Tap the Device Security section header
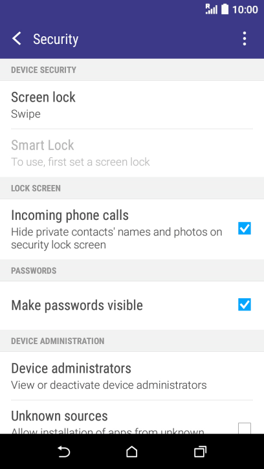Screen dimensions: 264x469 coord(44,70)
